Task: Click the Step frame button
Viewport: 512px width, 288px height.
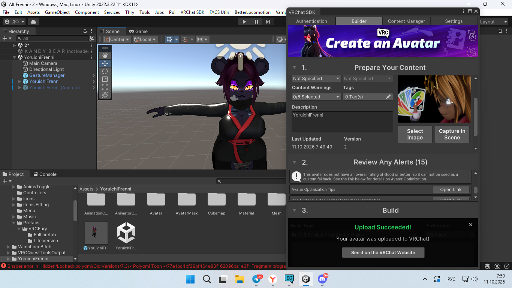Action: (268, 22)
